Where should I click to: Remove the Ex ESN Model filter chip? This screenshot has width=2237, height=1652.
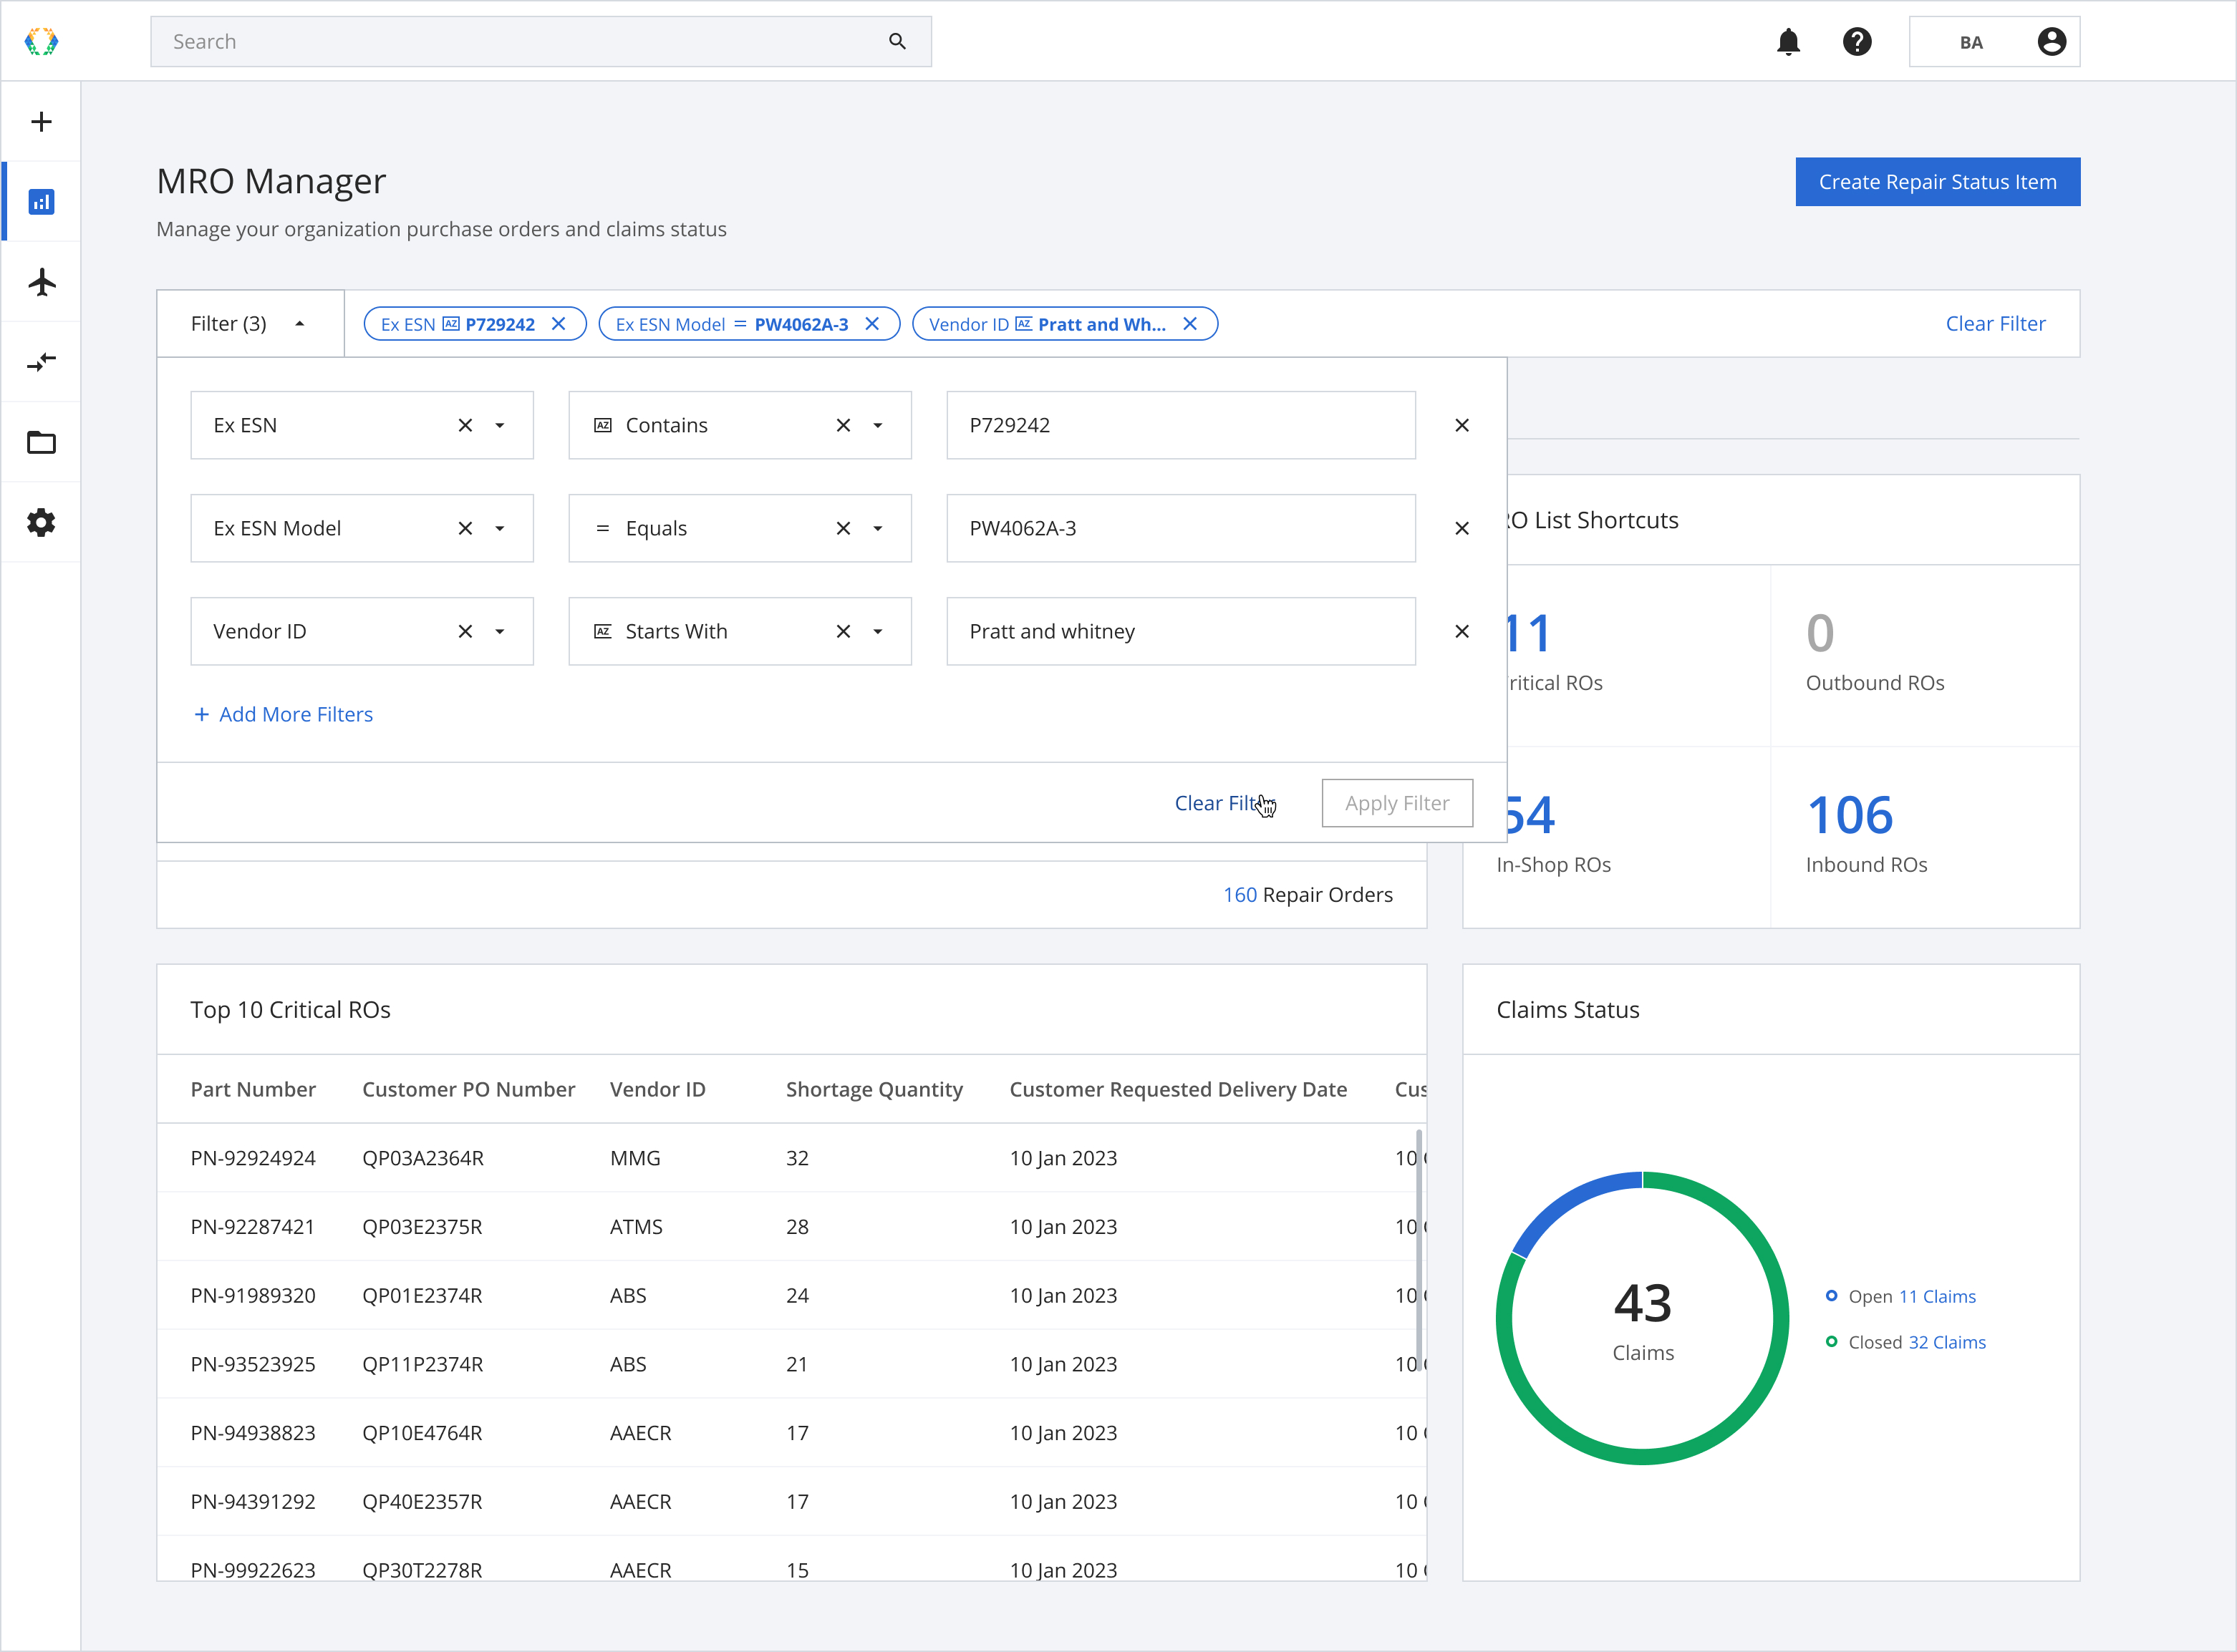(x=872, y=324)
